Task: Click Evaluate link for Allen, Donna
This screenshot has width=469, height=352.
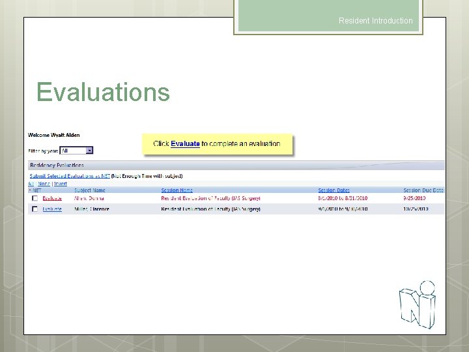Action: 52,198
